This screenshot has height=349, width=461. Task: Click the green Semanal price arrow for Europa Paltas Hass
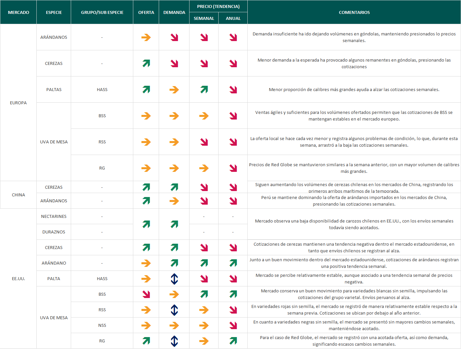pyautogui.click(x=204, y=89)
